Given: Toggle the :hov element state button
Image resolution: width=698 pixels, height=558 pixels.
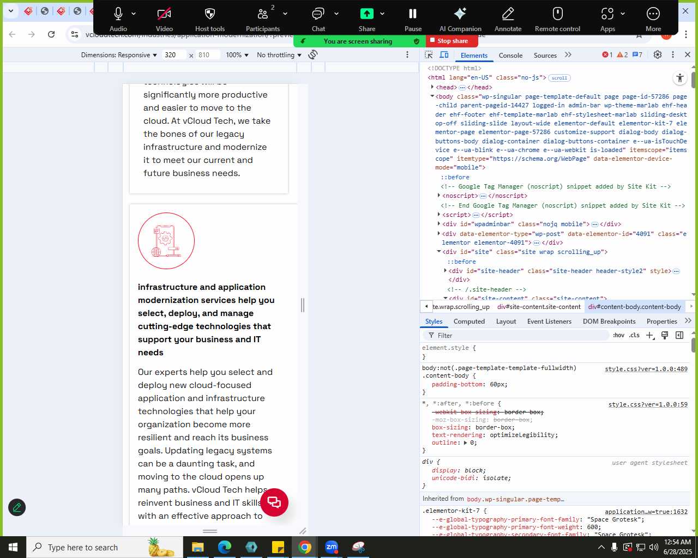Looking at the screenshot, I should (x=618, y=335).
